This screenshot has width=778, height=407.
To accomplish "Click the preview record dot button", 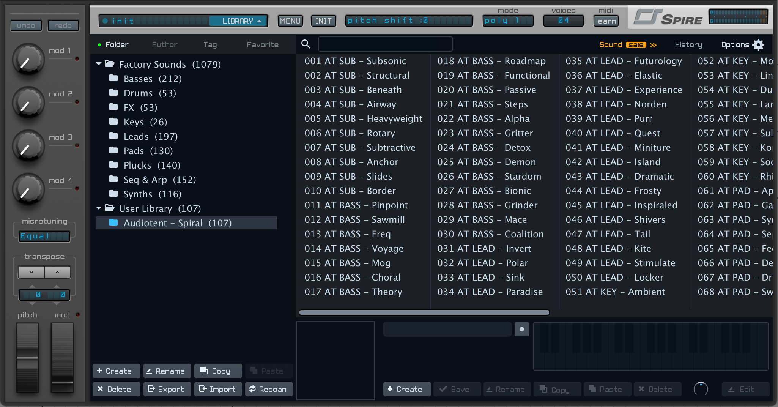I will tap(521, 329).
